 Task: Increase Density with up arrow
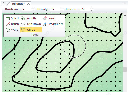tap(62, 8)
